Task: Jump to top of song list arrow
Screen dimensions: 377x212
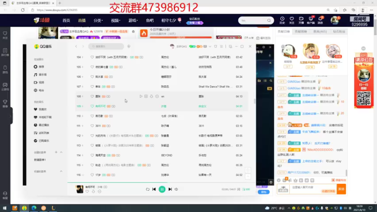Action: (x=248, y=177)
